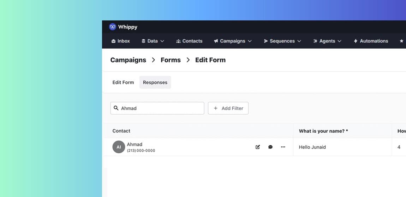Viewport: 406px width, 197px height.
Task: Click the Inbox envelope icon
Action: [113, 41]
